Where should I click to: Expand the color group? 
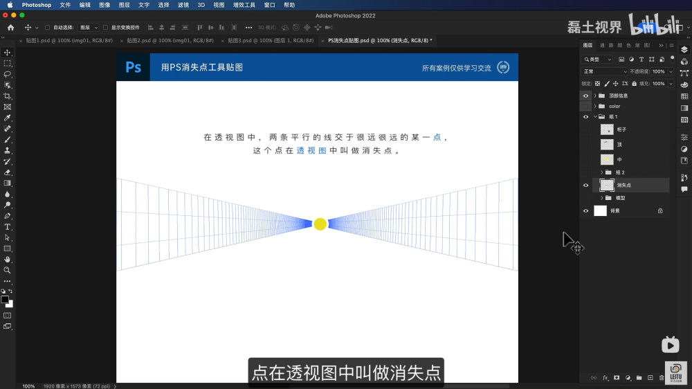coord(595,107)
